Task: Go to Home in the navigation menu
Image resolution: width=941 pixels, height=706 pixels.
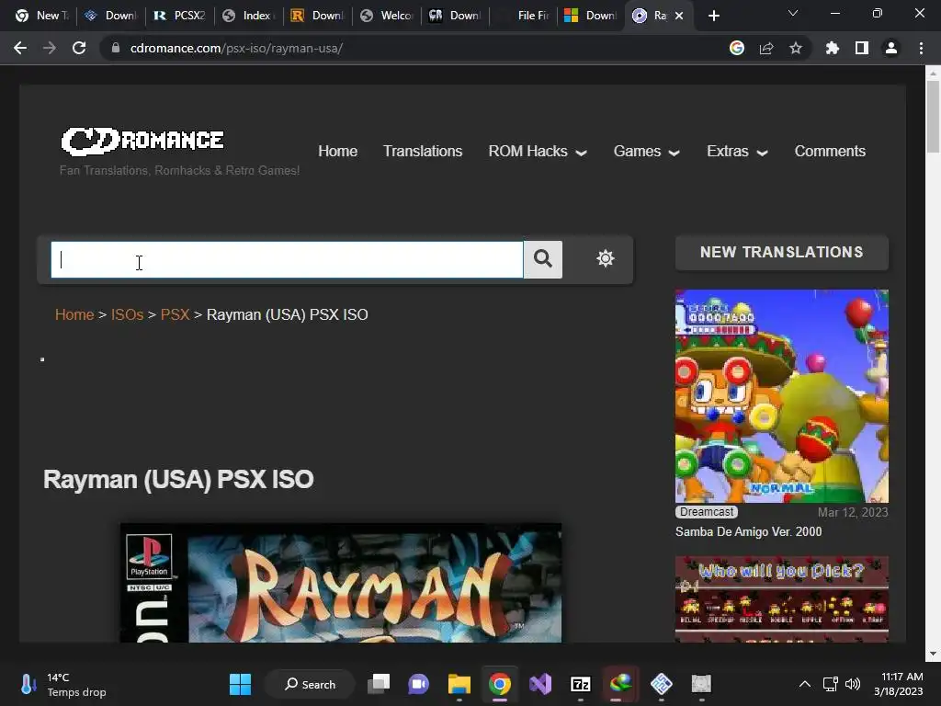Action: [x=338, y=152]
